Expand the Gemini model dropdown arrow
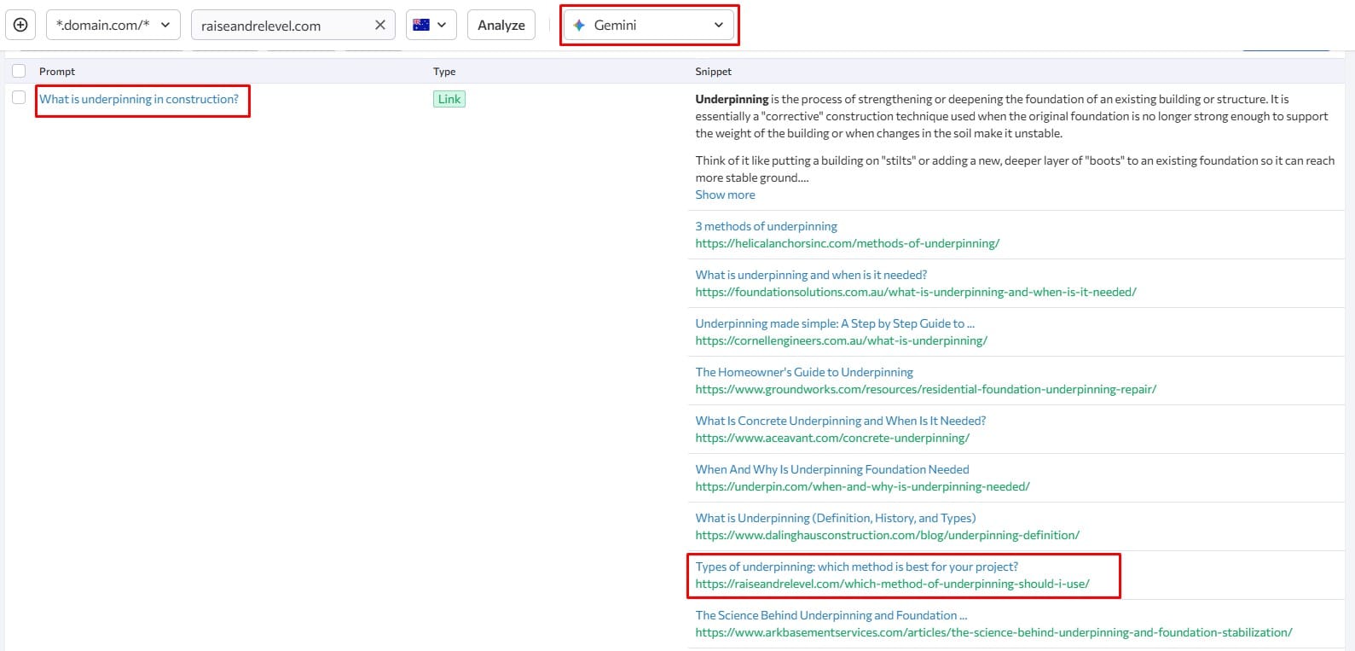This screenshot has height=651, width=1355. [718, 25]
